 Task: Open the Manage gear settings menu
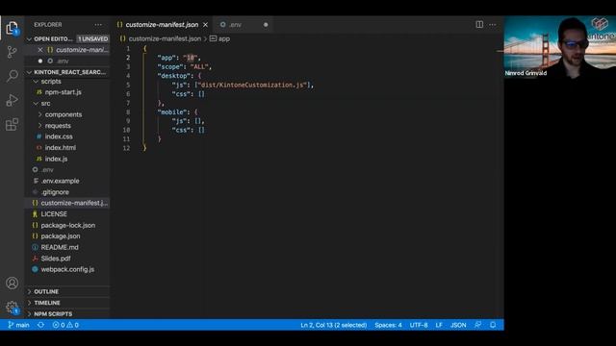coord(12,308)
